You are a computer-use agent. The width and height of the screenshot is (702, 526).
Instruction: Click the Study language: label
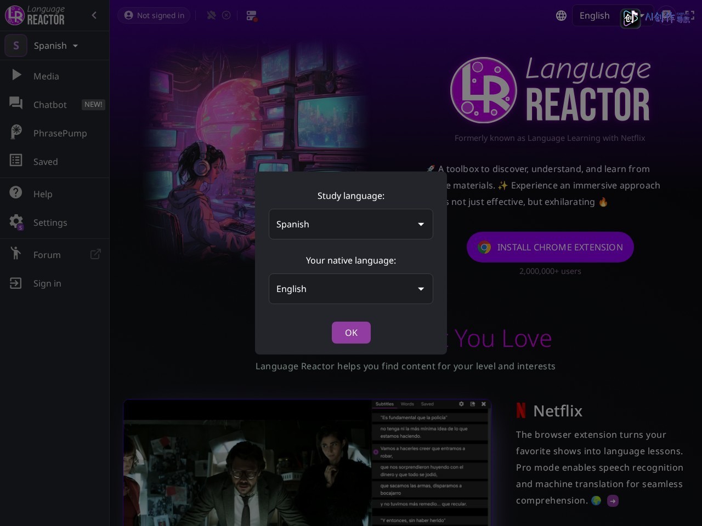pyautogui.click(x=351, y=196)
